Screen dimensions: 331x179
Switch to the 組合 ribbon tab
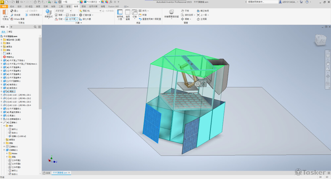click(x=12, y=6)
